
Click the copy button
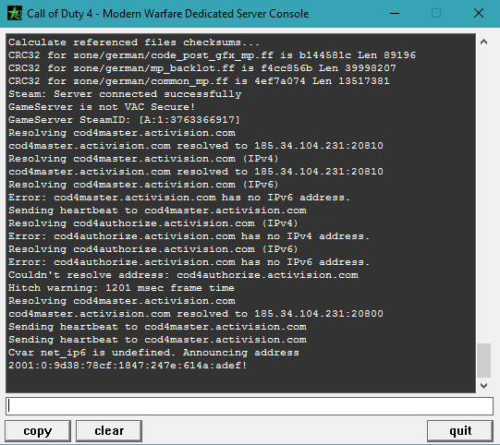pos(38,431)
